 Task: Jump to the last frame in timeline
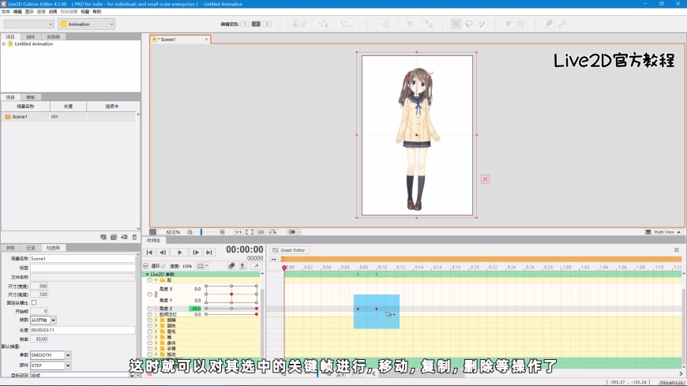(209, 253)
